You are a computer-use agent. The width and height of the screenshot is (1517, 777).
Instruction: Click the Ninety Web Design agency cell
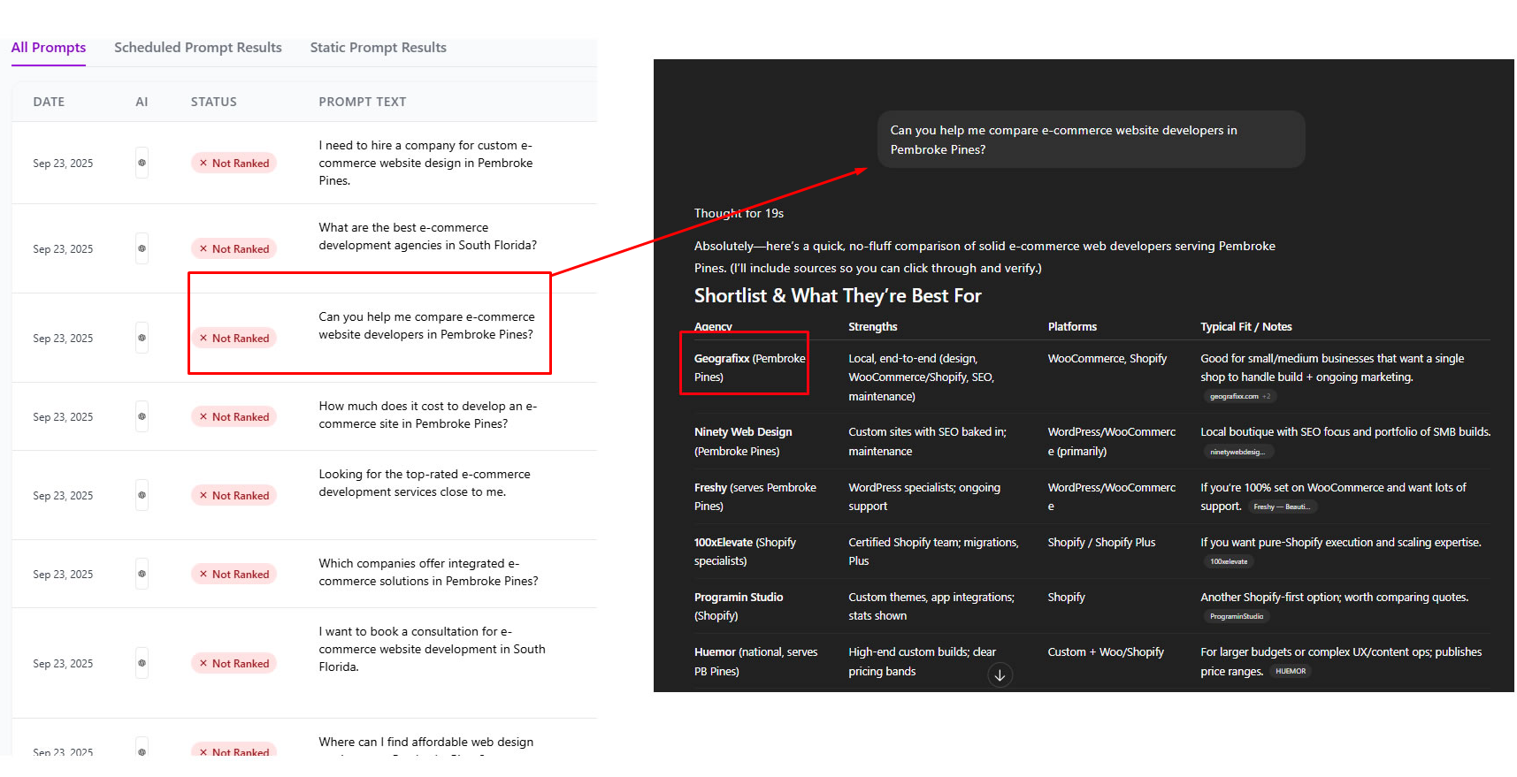743,441
